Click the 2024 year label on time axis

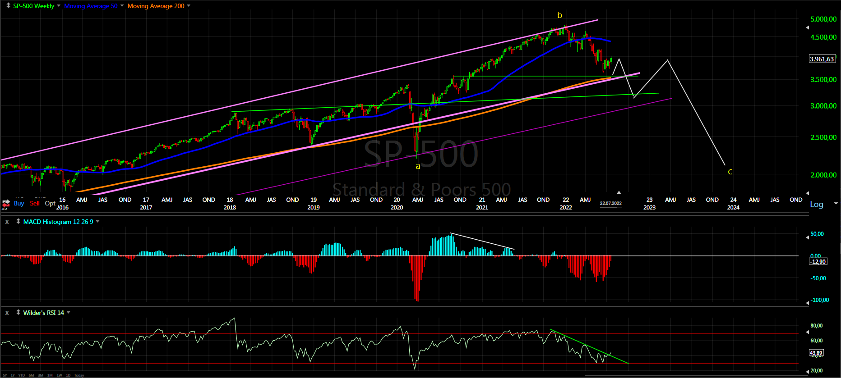tap(733, 207)
